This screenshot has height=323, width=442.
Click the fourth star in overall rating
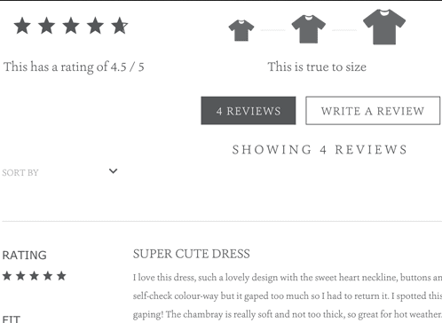tap(95, 26)
